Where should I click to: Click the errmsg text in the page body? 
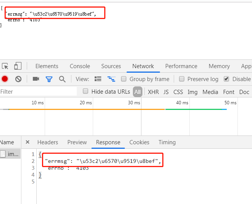click(51, 14)
